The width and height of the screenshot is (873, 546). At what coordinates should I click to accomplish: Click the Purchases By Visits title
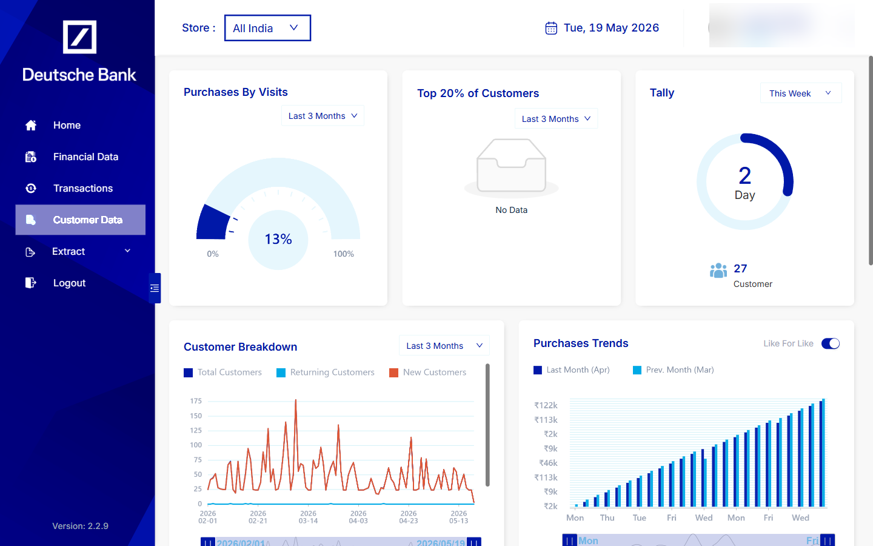236,92
